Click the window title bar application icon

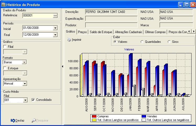[3, 5]
